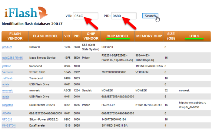
Task: Click '795200000000369C' chip model cell
Action: (x=114, y=72)
